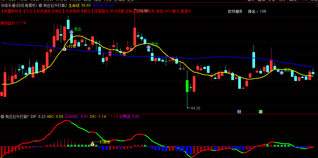
Task: Open the 信创 concept tag
Action: click(159, 11)
